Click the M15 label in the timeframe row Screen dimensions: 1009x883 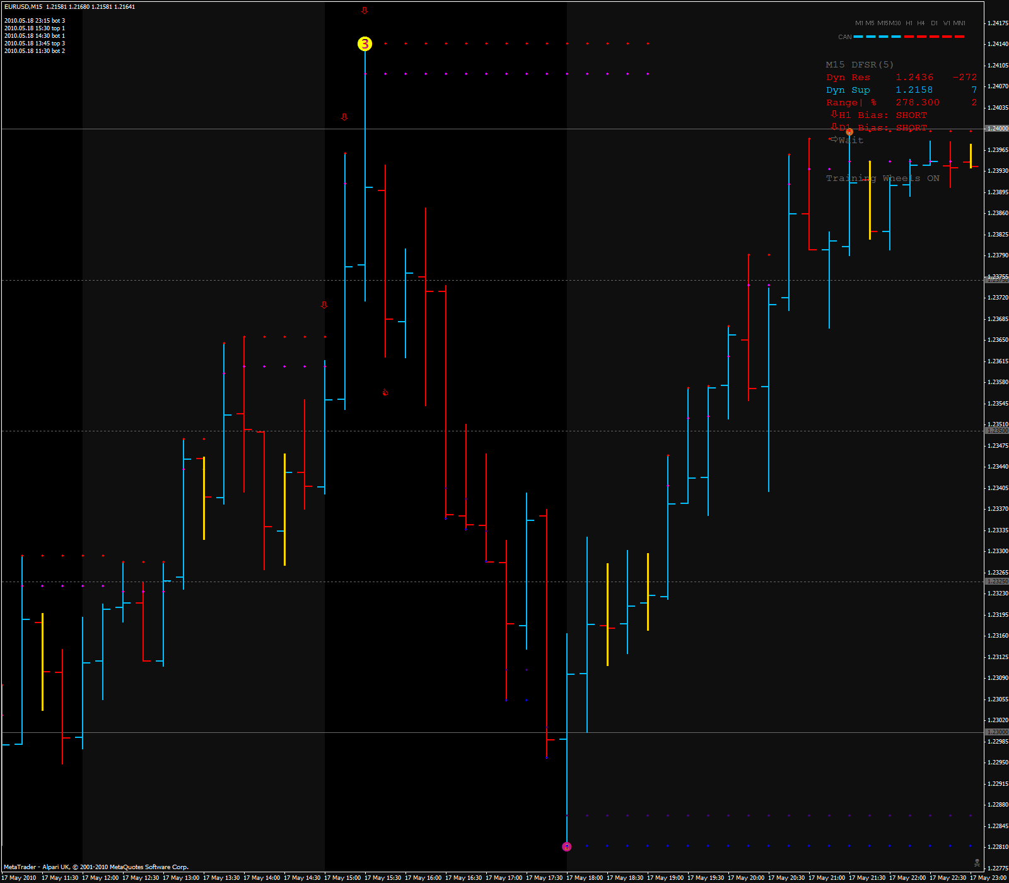coord(882,23)
